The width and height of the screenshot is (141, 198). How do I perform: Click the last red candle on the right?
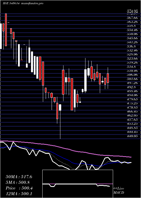coord(108,78)
